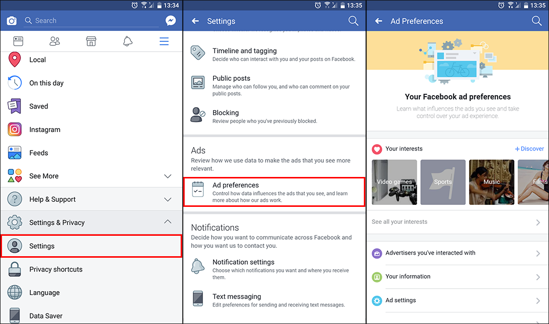Open See all your interests

(458, 222)
